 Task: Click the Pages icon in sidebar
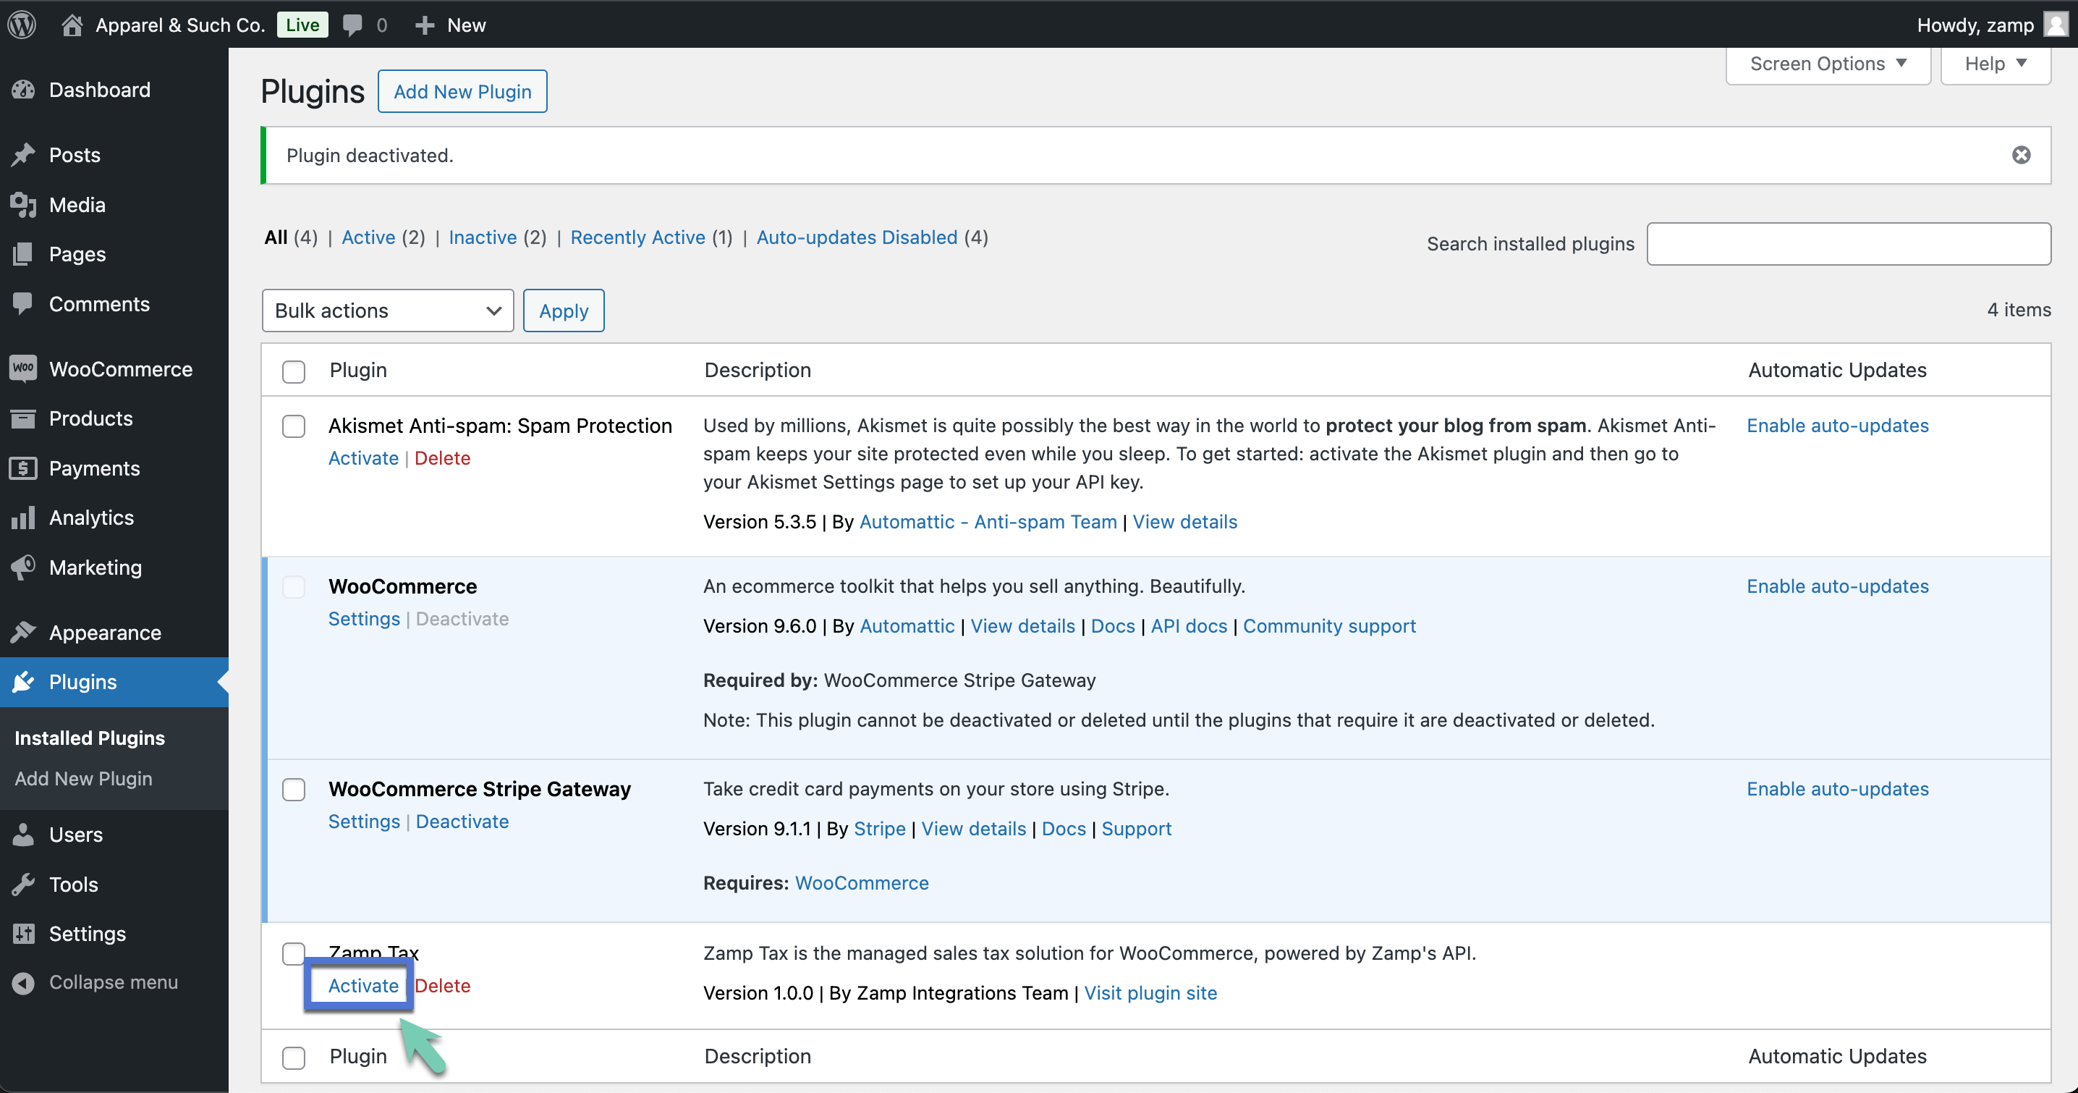coord(22,253)
